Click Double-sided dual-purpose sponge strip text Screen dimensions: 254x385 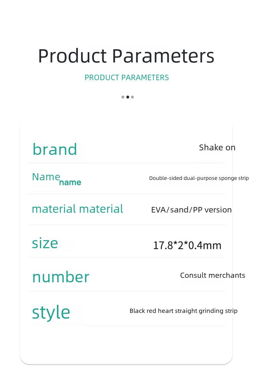199,178
